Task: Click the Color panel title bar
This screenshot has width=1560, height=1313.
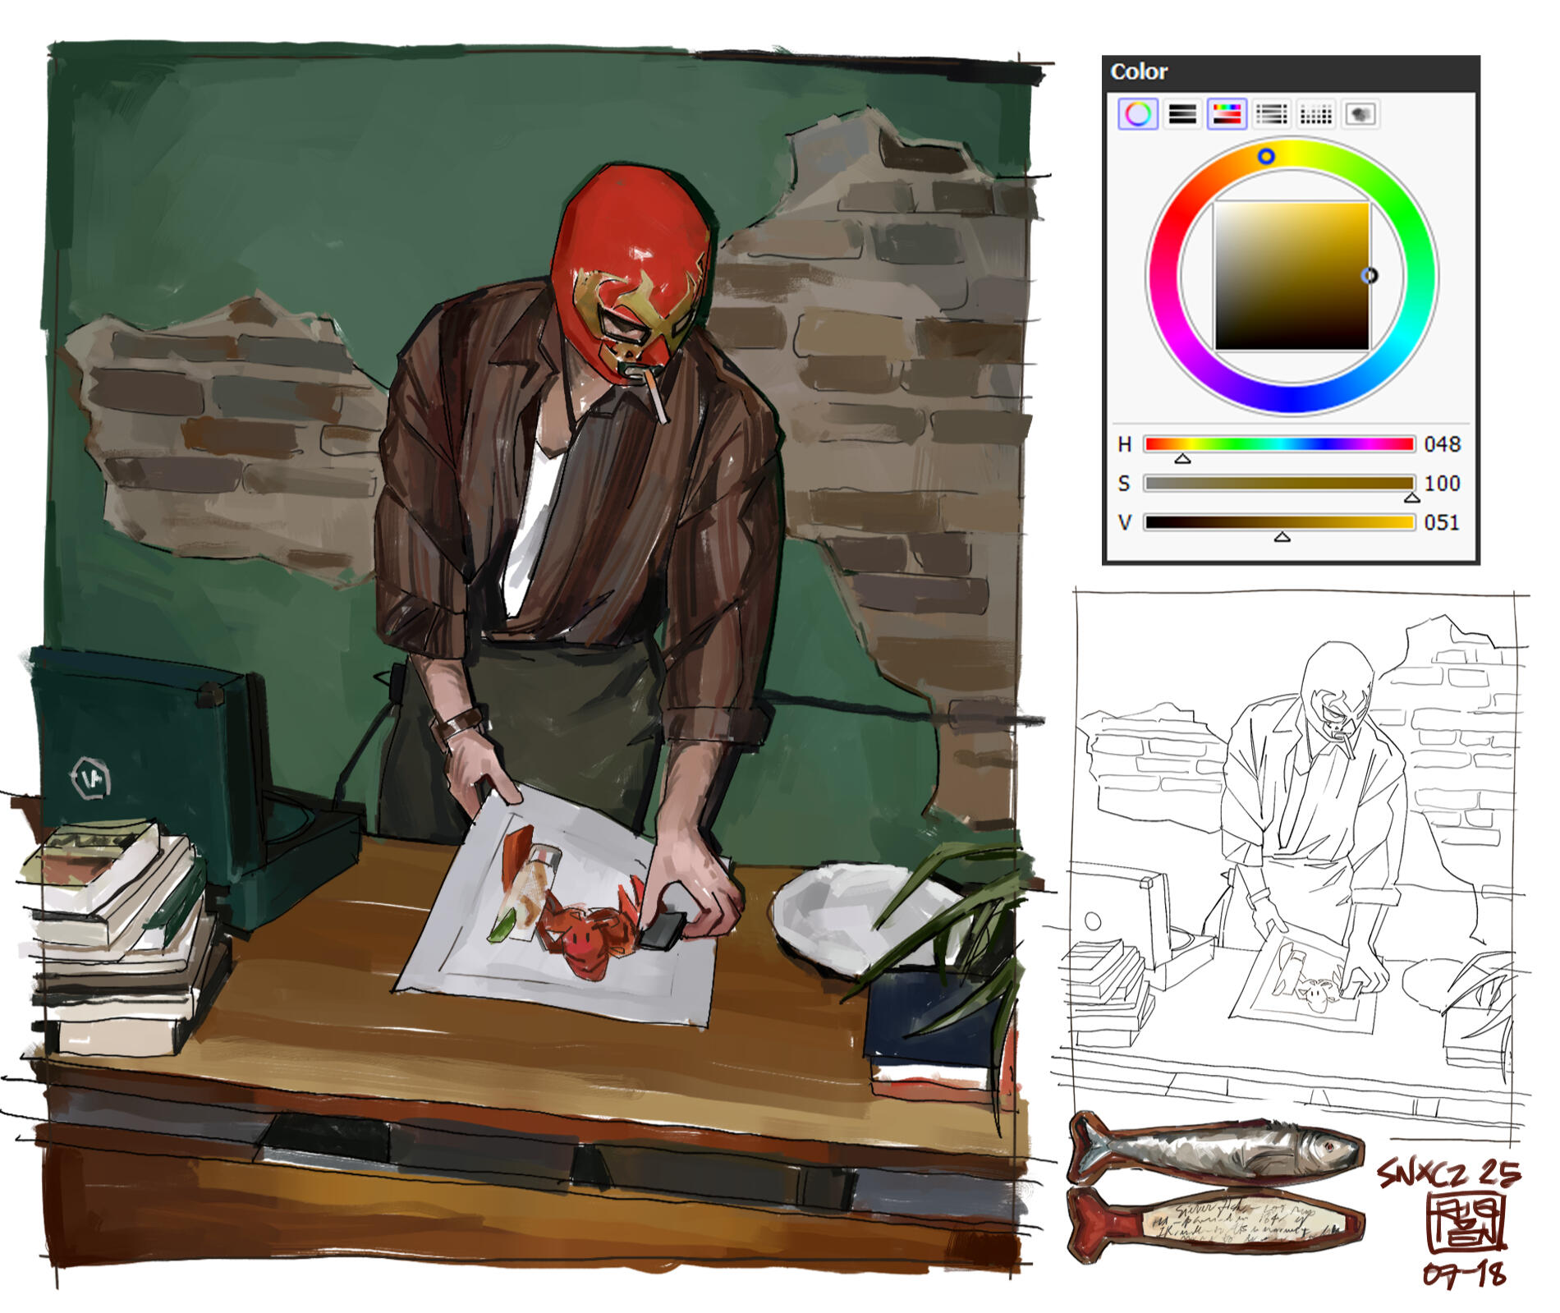Action: (x=1289, y=72)
